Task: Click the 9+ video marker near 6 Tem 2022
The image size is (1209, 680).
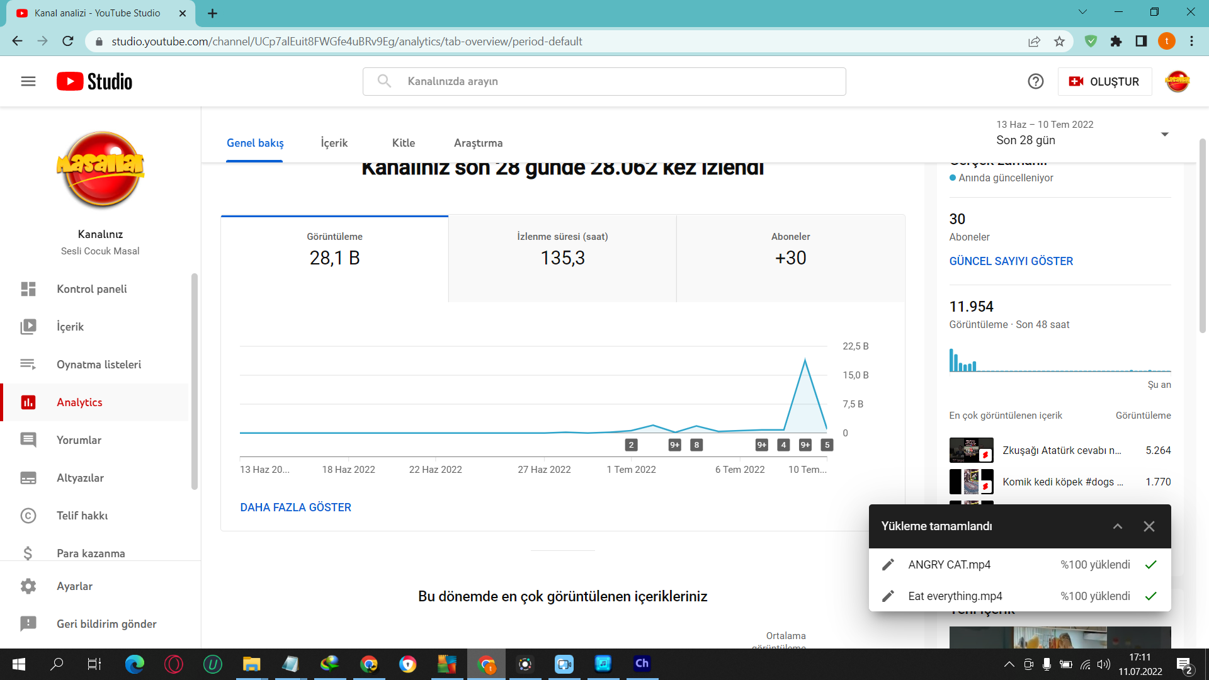Action: (761, 445)
